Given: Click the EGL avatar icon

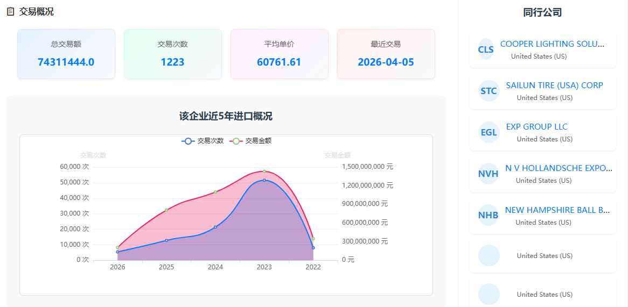Looking at the screenshot, I should pyautogui.click(x=489, y=132).
